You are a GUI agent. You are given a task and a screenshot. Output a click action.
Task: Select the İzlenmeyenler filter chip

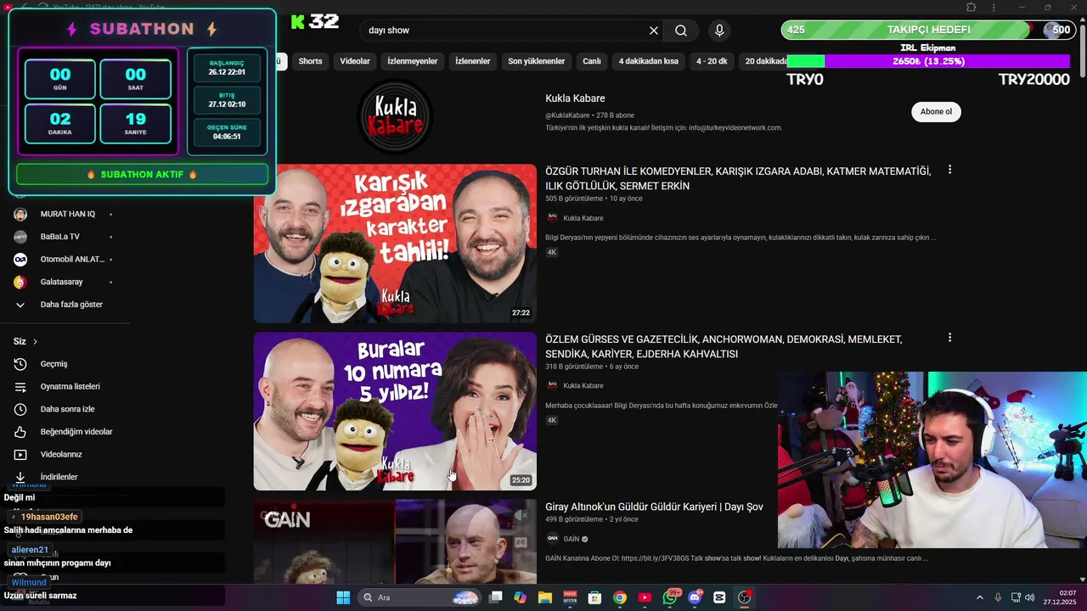pos(413,61)
